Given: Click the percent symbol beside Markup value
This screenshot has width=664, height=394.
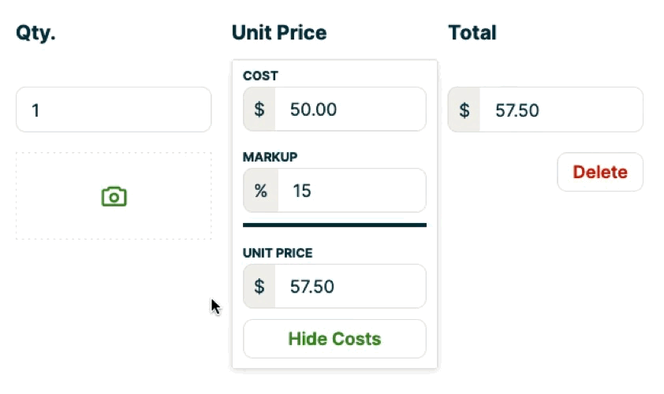Looking at the screenshot, I should click(x=260, y=191).
